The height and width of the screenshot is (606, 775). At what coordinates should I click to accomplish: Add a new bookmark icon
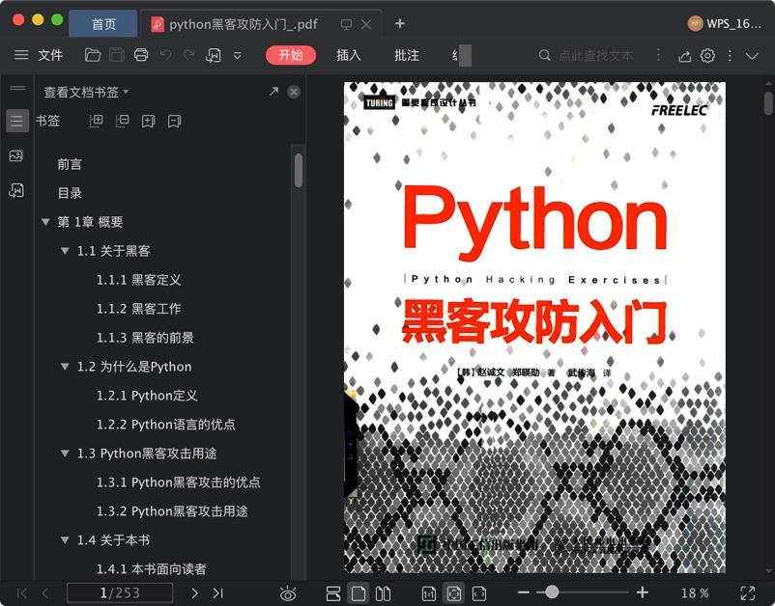pos(148,121)
